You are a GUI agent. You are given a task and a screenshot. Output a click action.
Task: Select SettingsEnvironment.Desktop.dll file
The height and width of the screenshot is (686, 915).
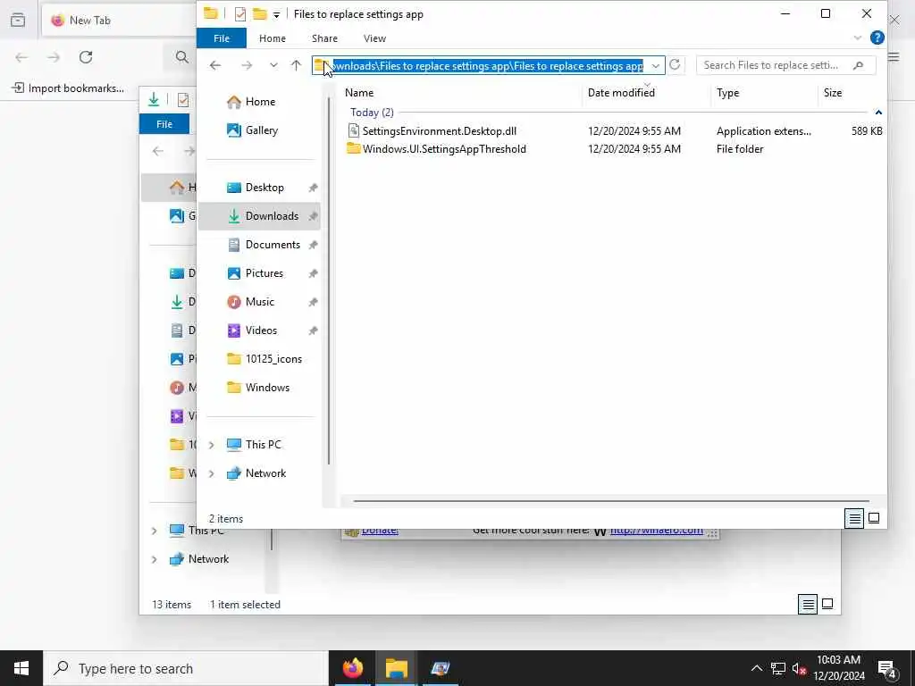[439, 131]
